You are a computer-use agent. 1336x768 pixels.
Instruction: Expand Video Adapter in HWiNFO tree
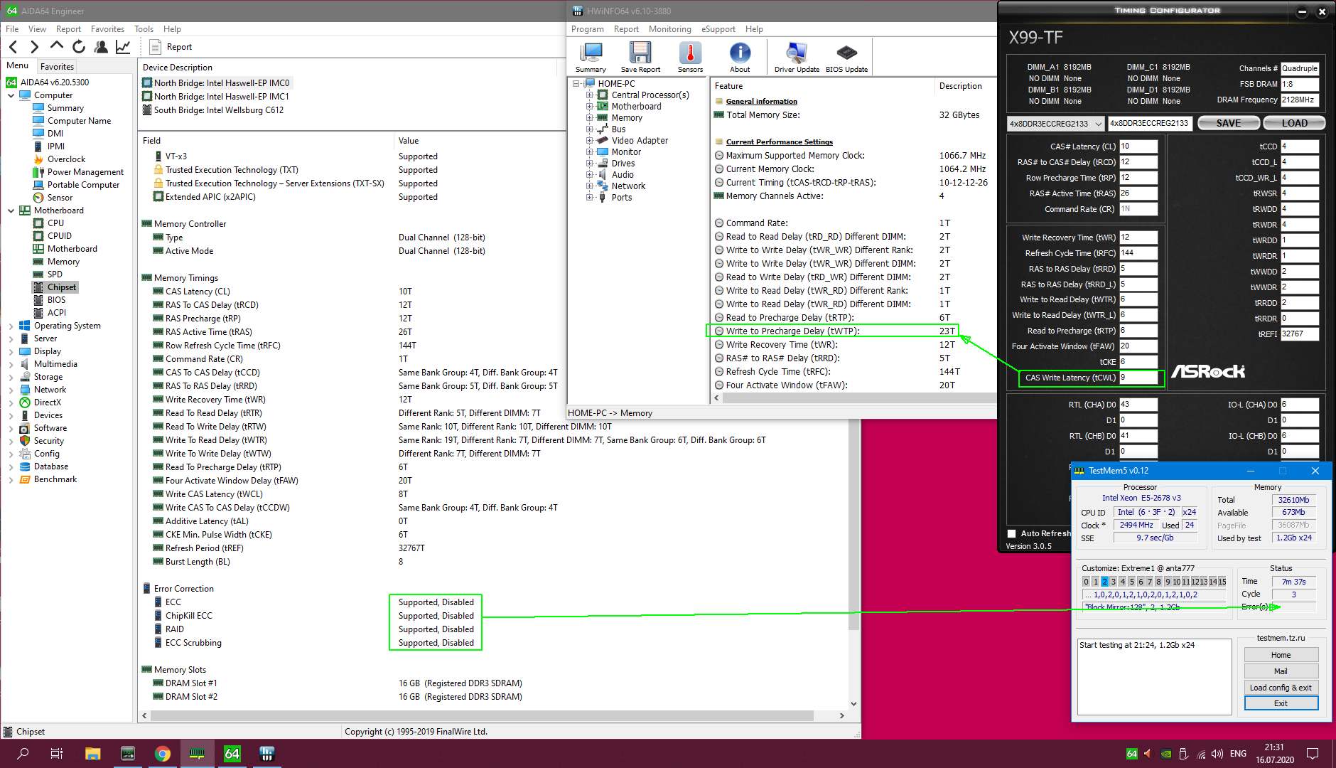[589, 141]
